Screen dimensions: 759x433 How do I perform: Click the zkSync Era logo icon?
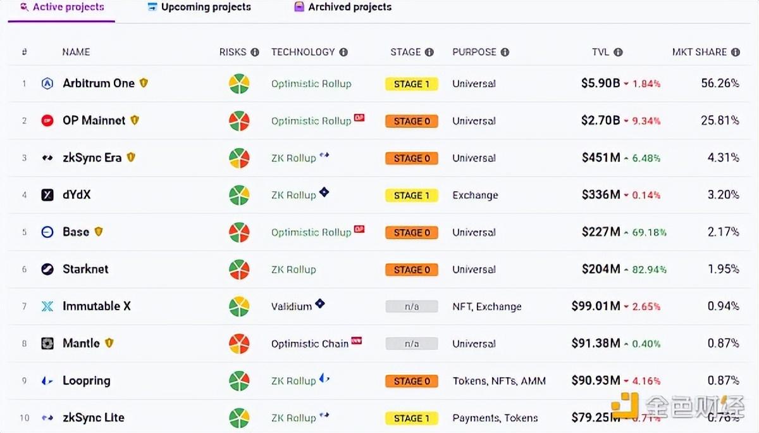point(47,158)
